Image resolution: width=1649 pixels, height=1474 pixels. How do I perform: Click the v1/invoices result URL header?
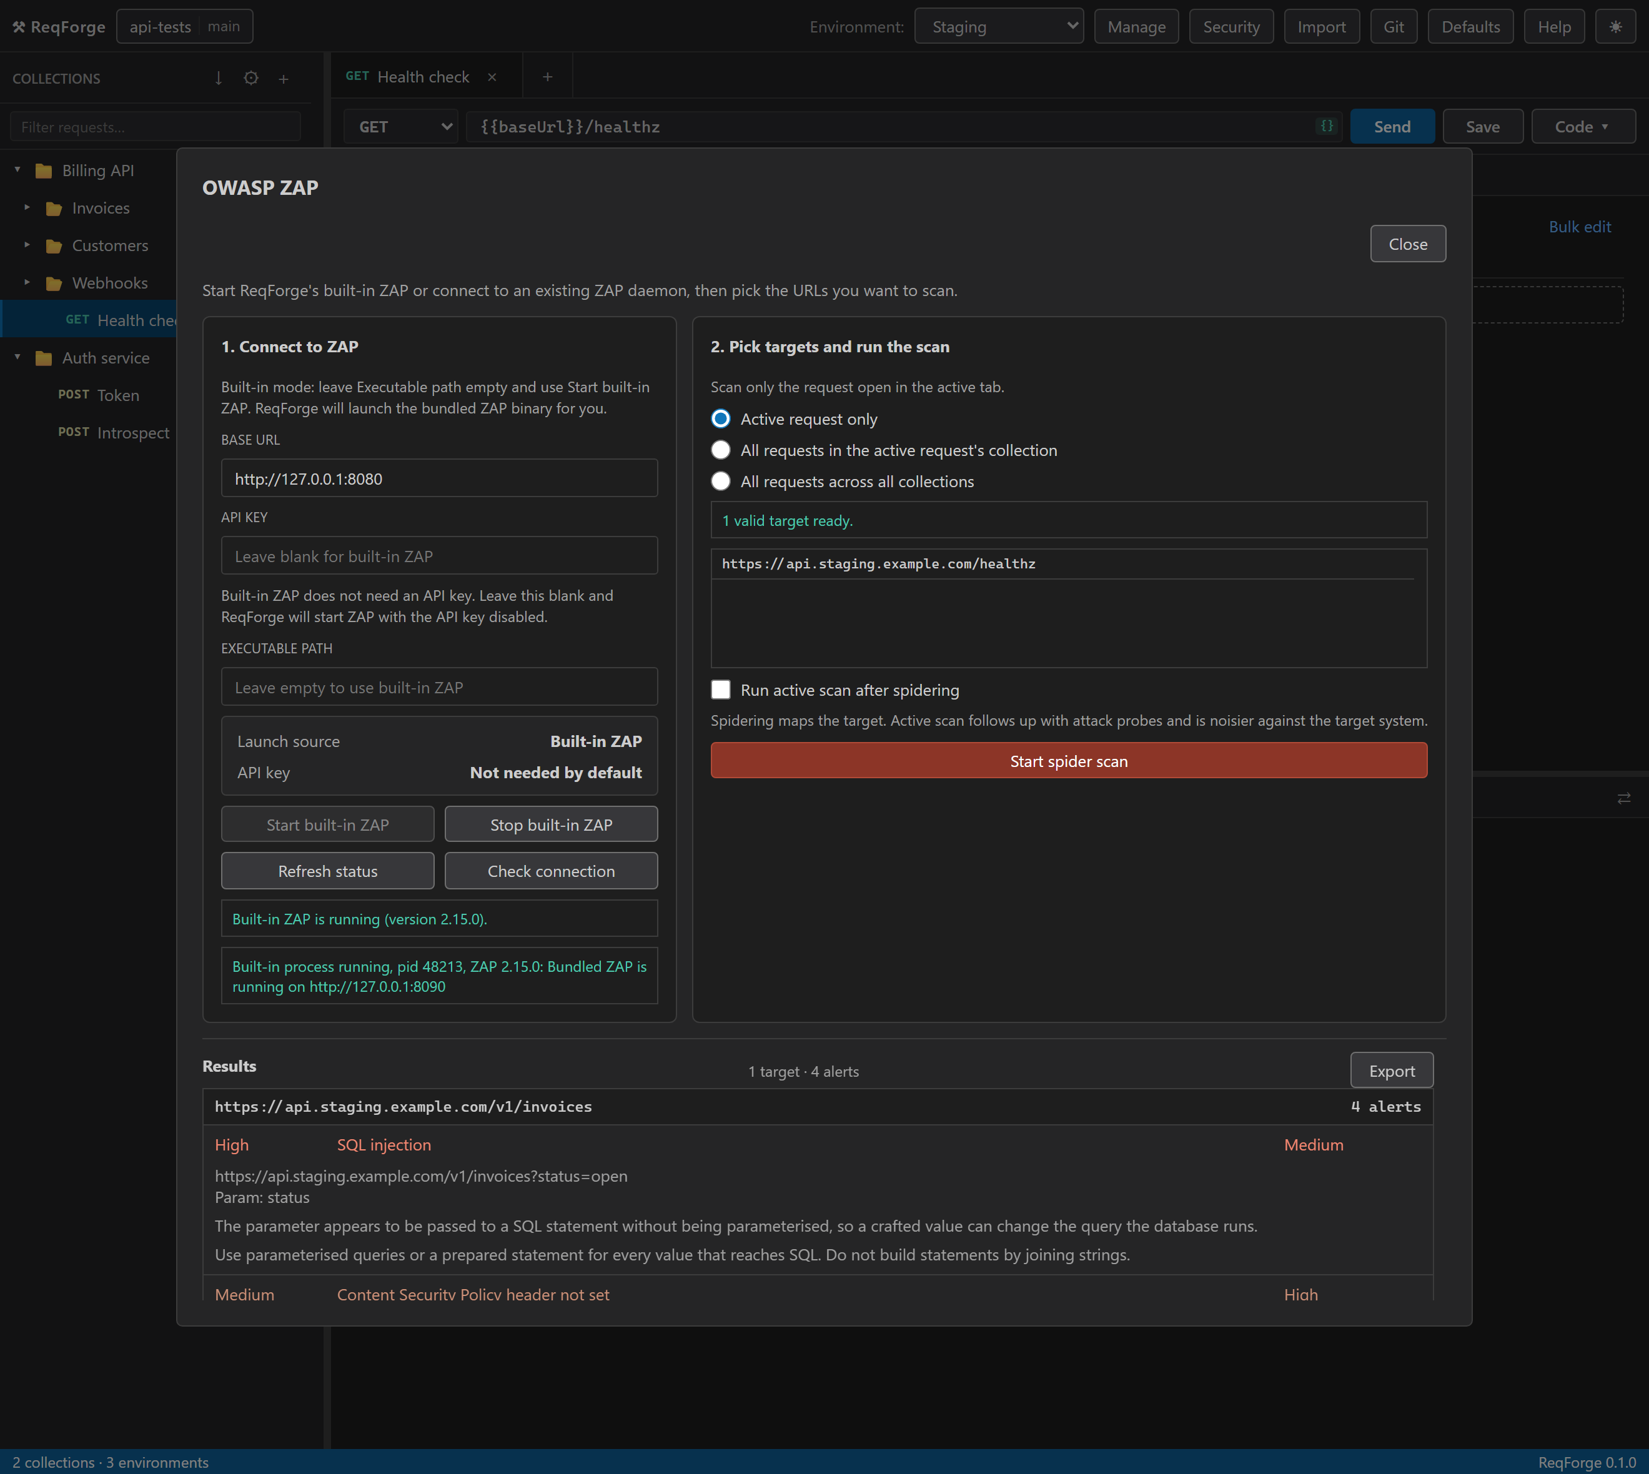pos(404,1106)
